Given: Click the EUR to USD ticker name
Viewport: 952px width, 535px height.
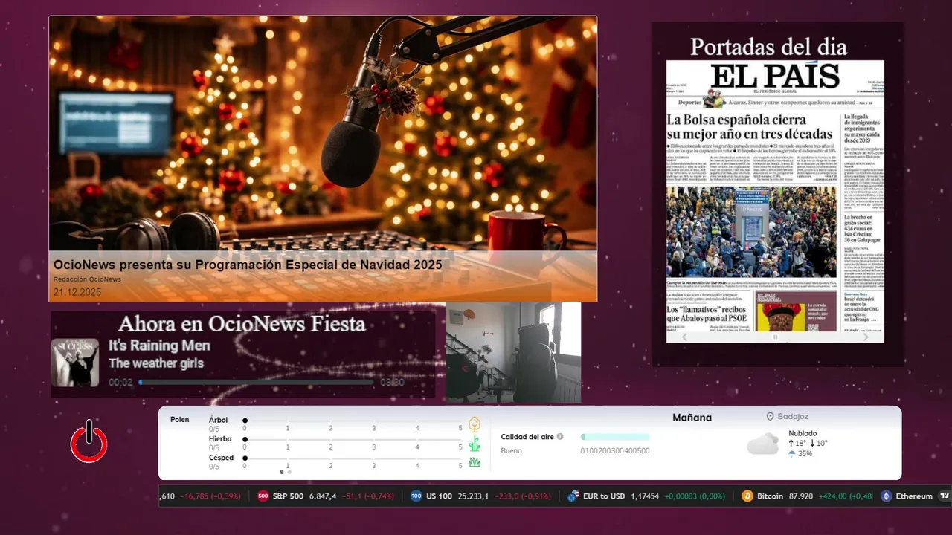Looking at the screenshot, I should click(x=604, y=496).
